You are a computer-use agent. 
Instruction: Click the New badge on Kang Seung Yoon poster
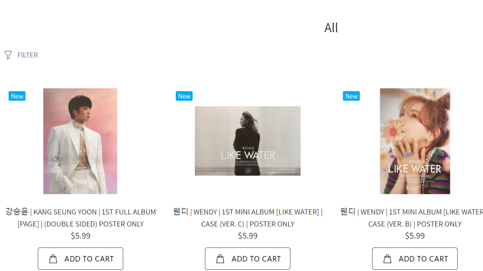17,96
